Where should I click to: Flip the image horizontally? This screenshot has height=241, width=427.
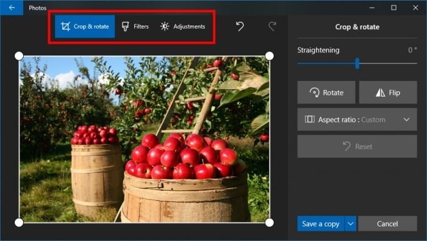(388, 93)
